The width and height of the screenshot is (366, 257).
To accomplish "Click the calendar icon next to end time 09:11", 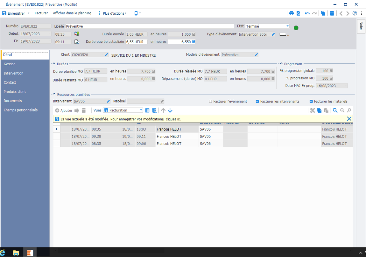I will 77,42.
